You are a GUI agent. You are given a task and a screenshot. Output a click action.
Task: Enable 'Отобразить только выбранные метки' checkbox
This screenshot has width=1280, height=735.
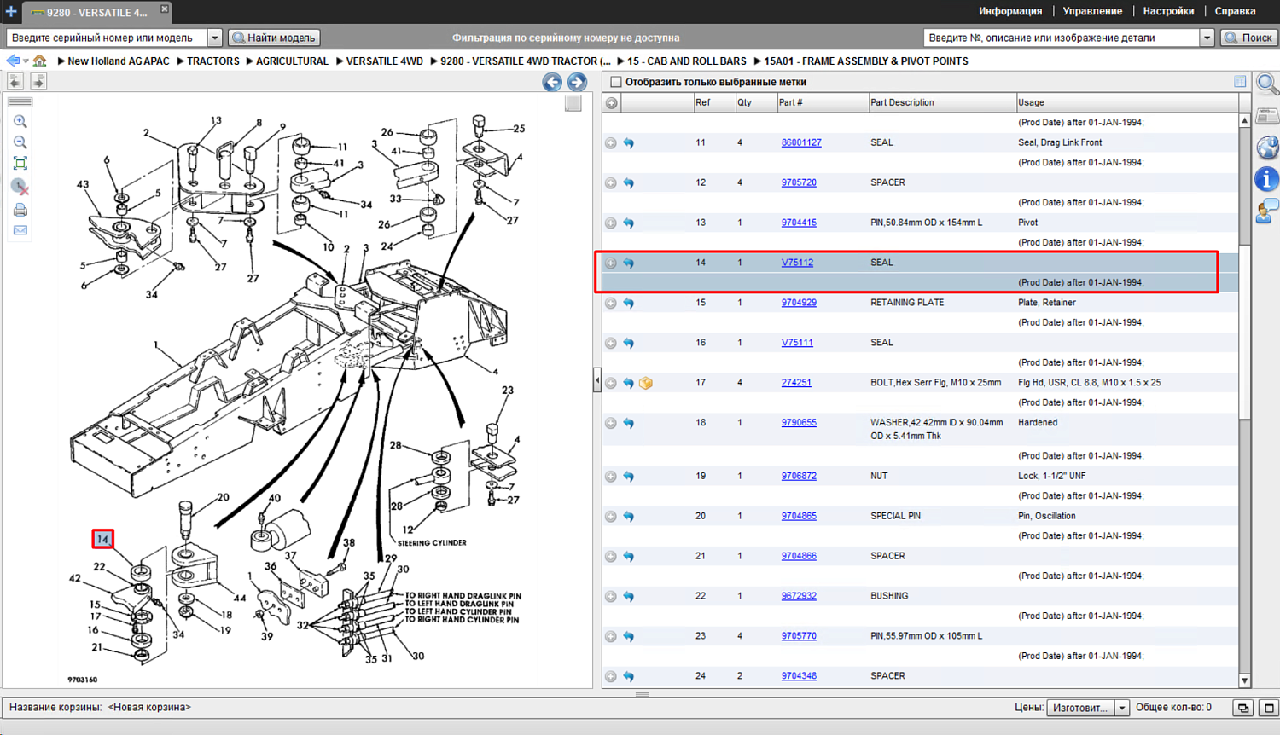[x=616, y=82]
